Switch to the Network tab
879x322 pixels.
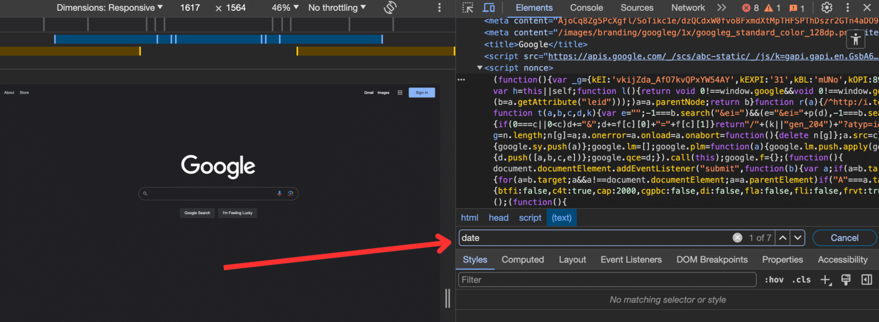coord(688,7)
